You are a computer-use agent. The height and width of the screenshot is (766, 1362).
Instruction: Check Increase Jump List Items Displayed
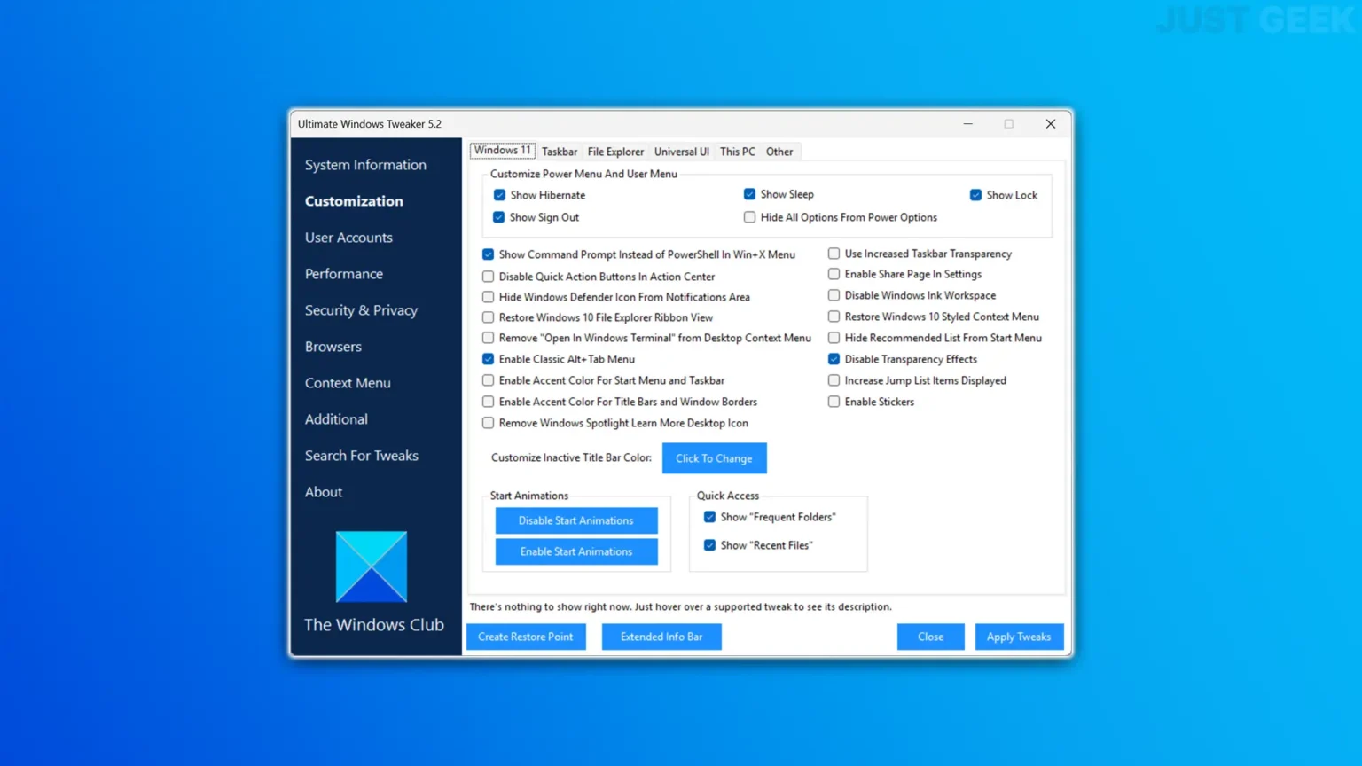tap(834, 380)
